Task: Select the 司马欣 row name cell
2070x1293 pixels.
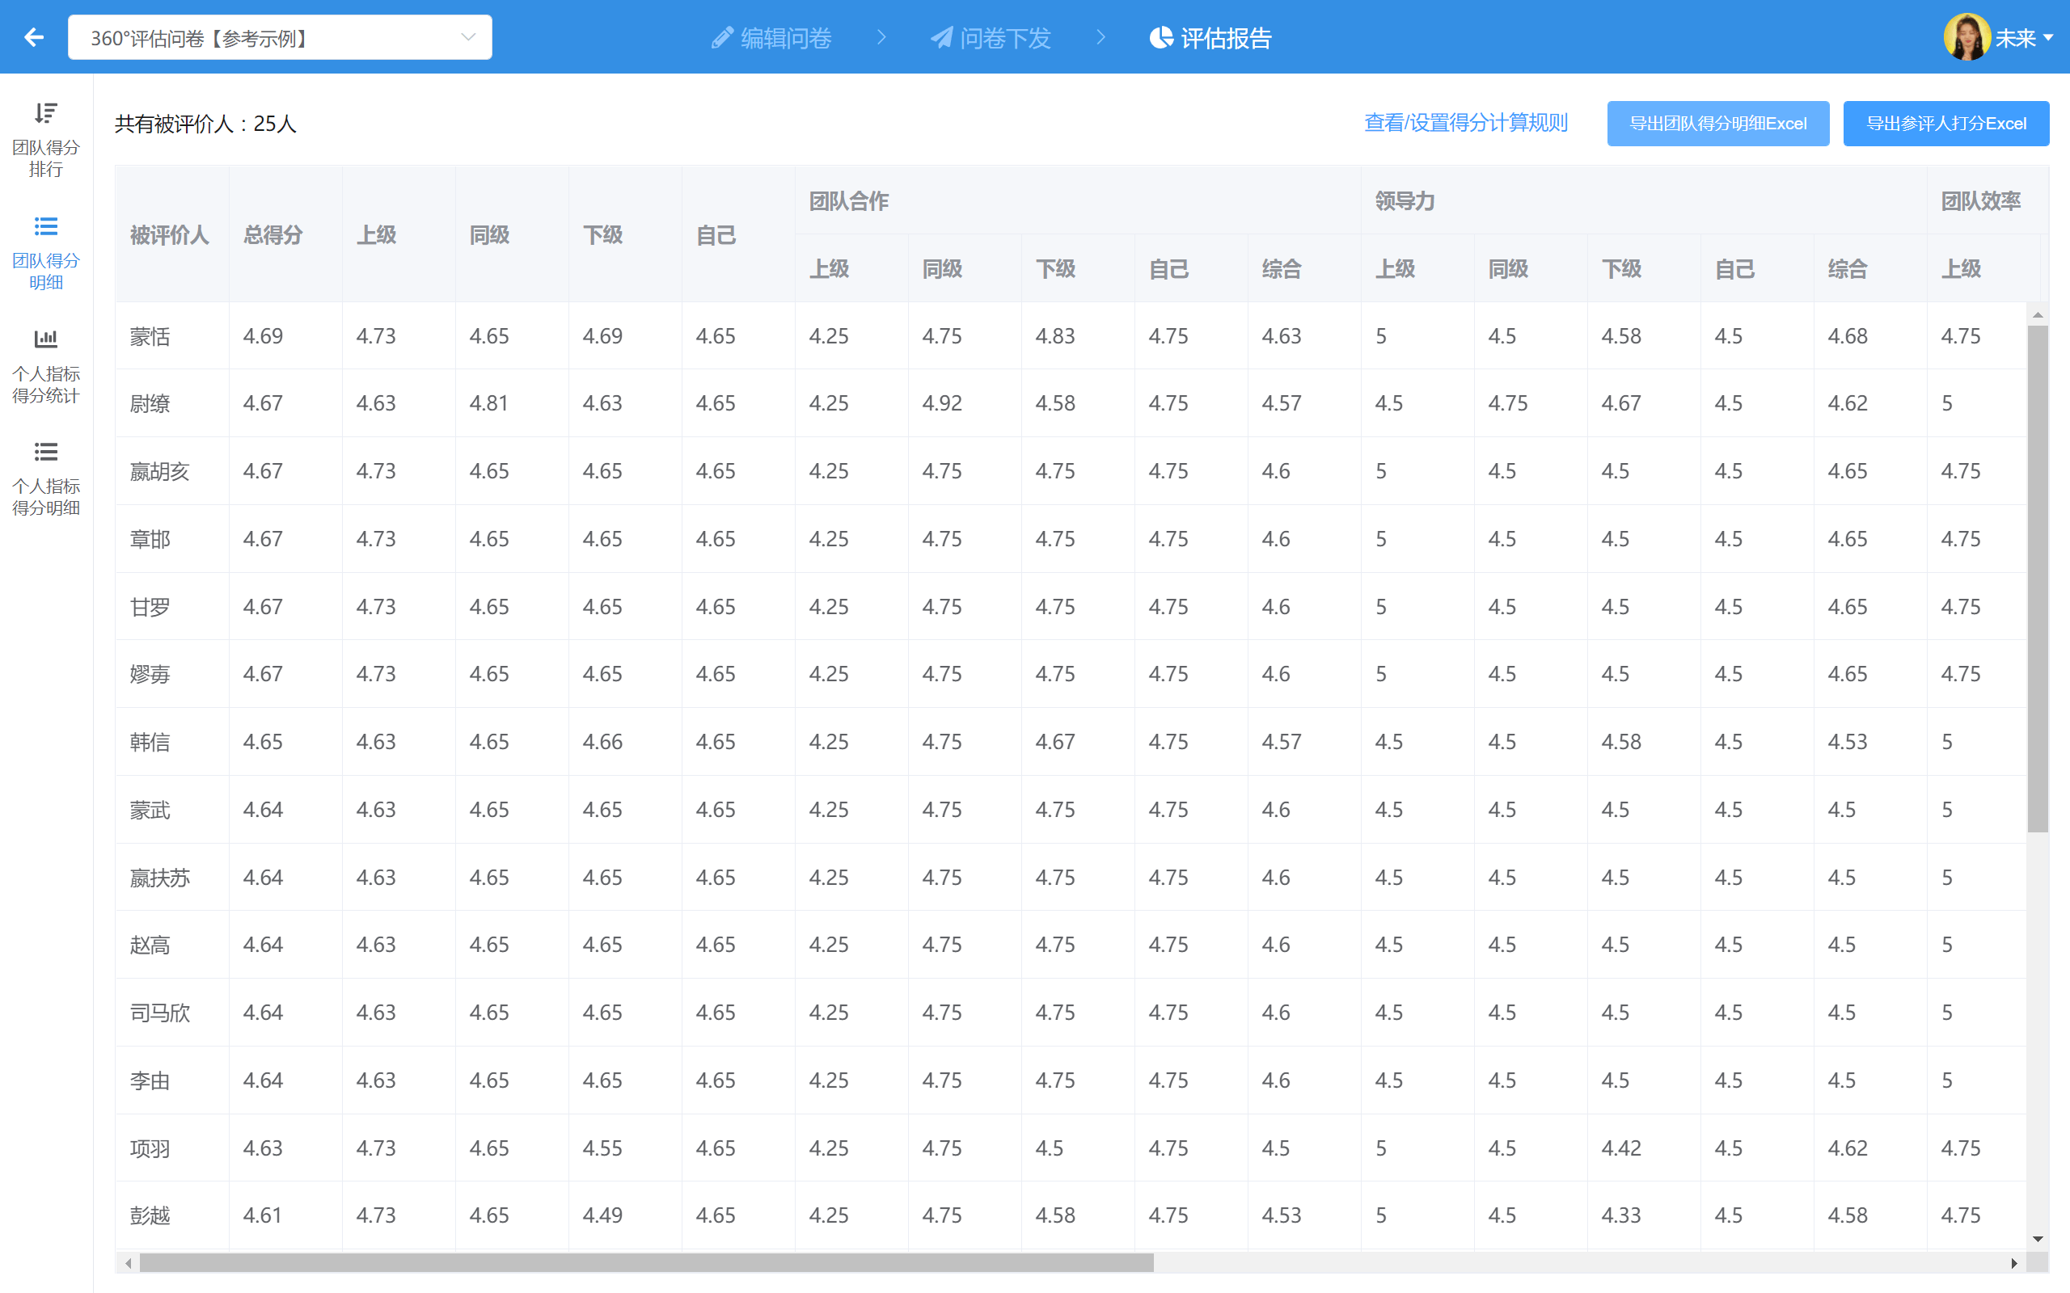Action: click(x=171, y=1013)
